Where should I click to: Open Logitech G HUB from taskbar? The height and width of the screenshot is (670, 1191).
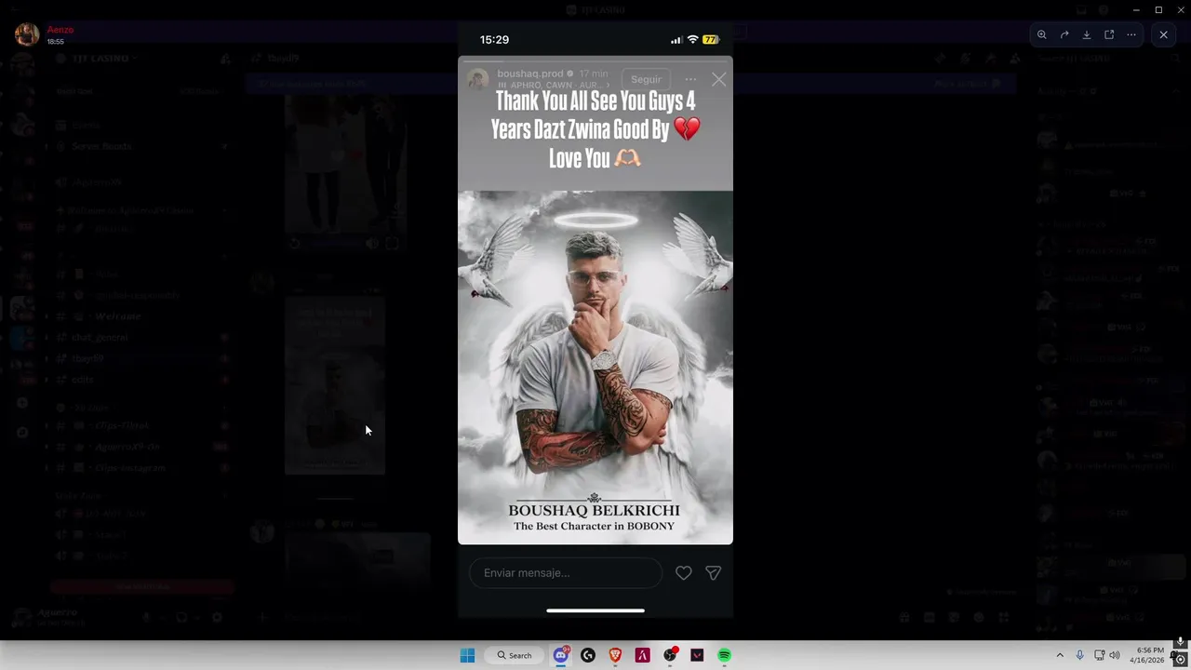588,655
